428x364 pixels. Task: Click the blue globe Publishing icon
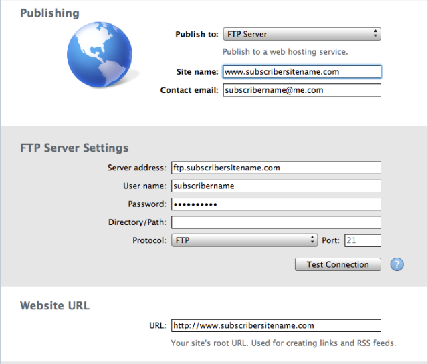point(100,55)
